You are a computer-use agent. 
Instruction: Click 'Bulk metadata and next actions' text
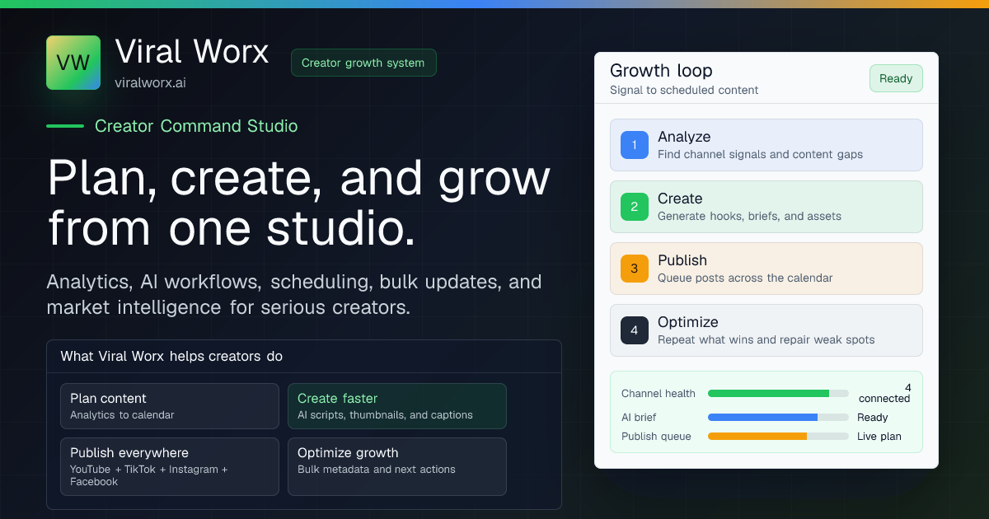click(377, 470)
